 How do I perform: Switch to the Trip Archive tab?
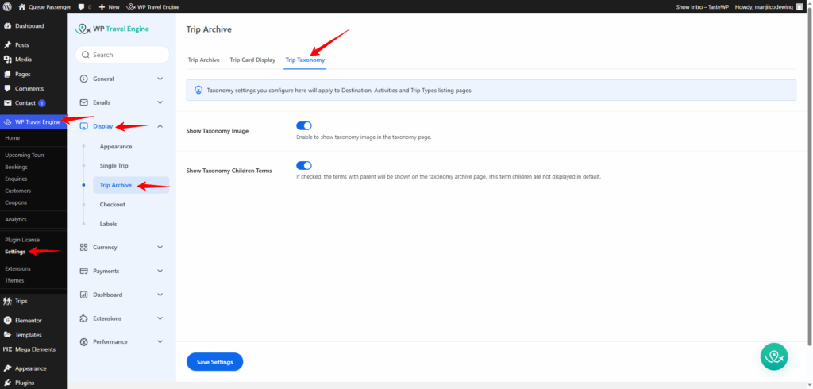pos(203,60)
